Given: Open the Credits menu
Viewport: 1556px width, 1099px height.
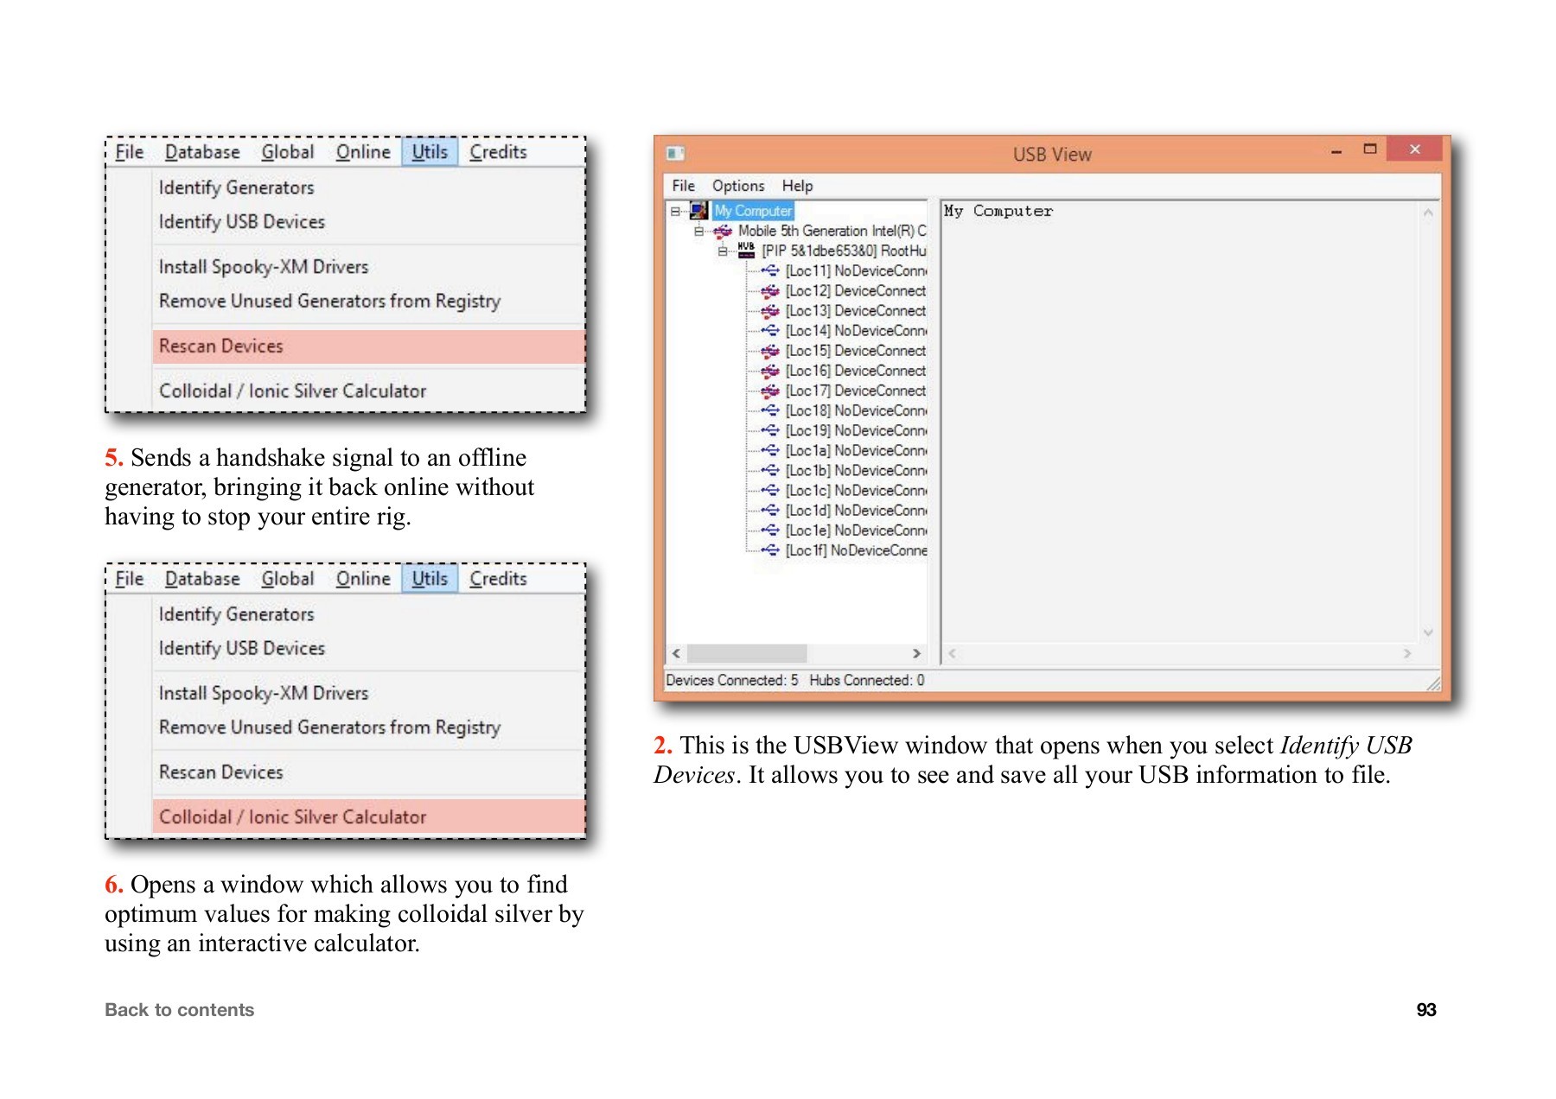Looking at the screenshot, I should click(x=498, y=151).
